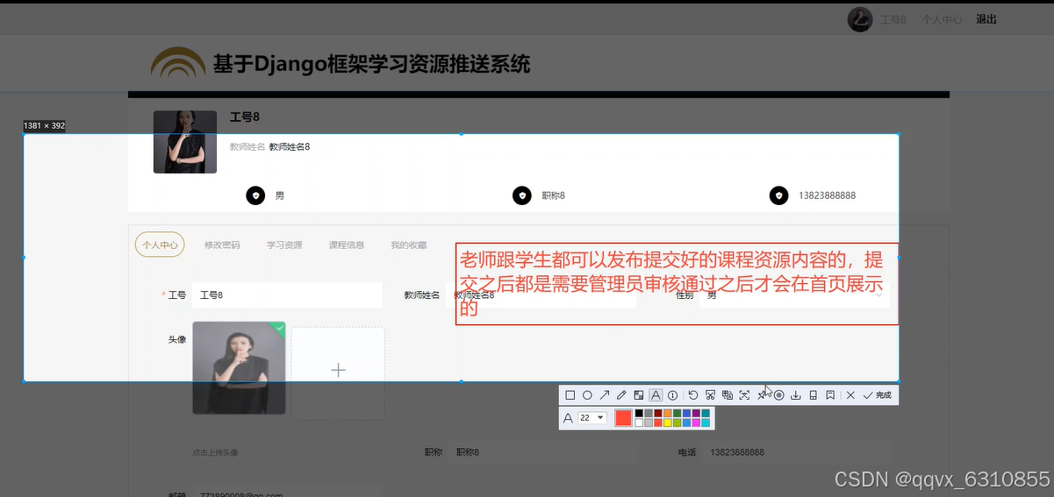
Task: Click the 工号 input field
Action: coord(287,295)
